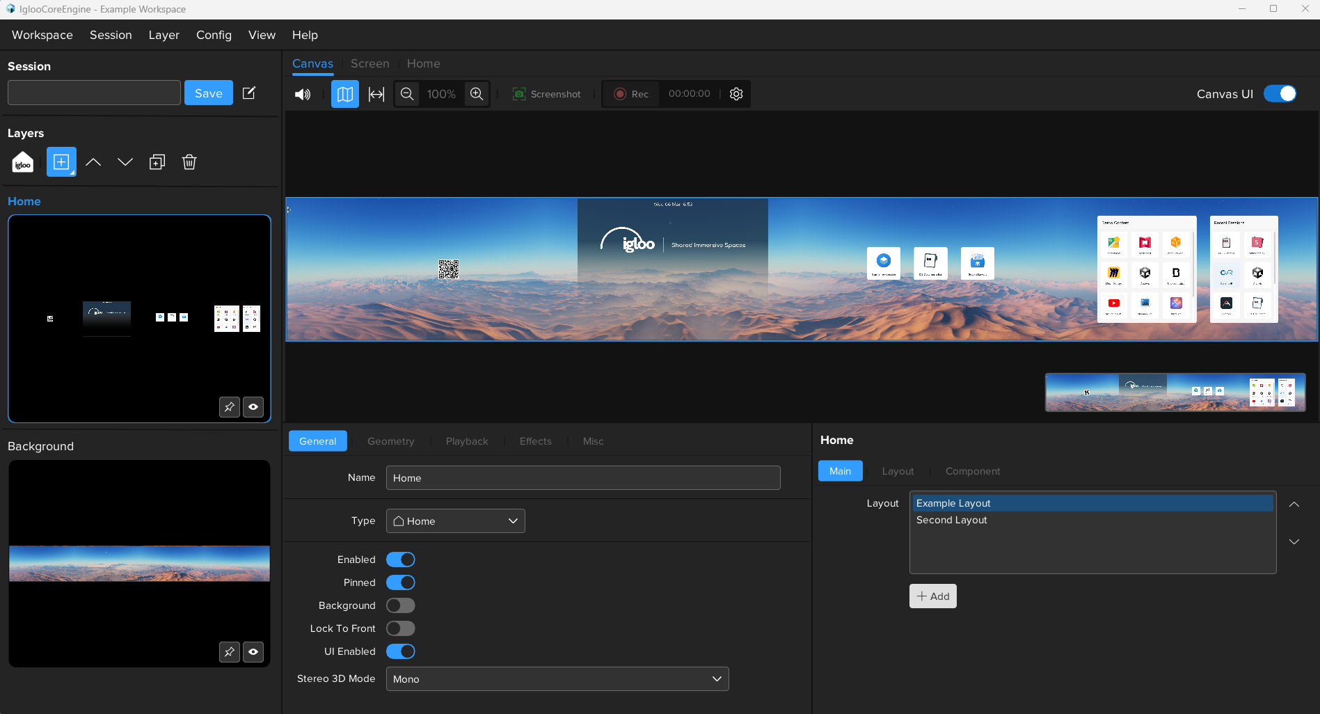Image resolution: width=1320 pixels, height=714 pixels.
Task: Open the Stereo 3D Mode dropdown
Action: tap(557, 679)
